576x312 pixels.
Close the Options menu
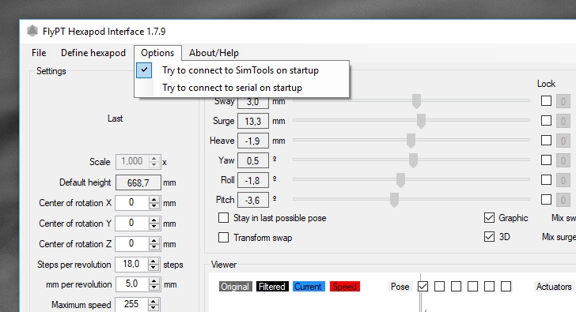pyautogui.click(x=157, y=53)
